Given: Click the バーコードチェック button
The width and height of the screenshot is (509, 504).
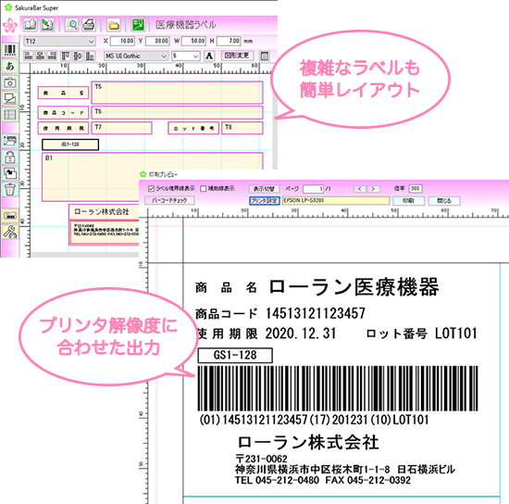Looking at the screenshot, I should pyautogui.click(x=169, y=200).
